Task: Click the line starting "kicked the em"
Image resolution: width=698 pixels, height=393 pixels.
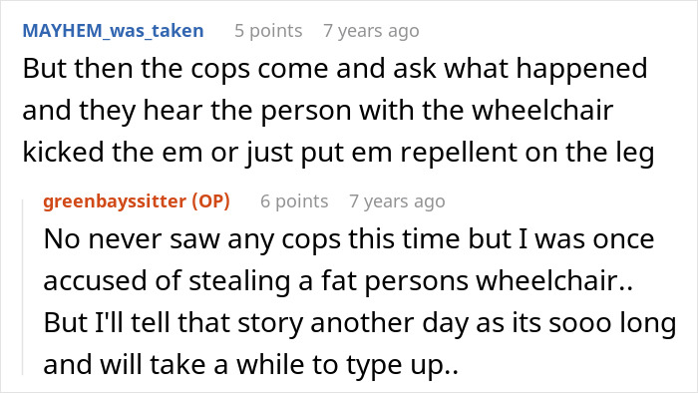Action: pyautogui.click(x=338, y=153)
